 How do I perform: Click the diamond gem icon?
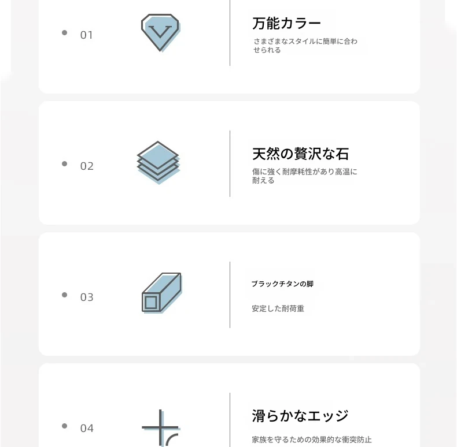click(x=160, y=32)
